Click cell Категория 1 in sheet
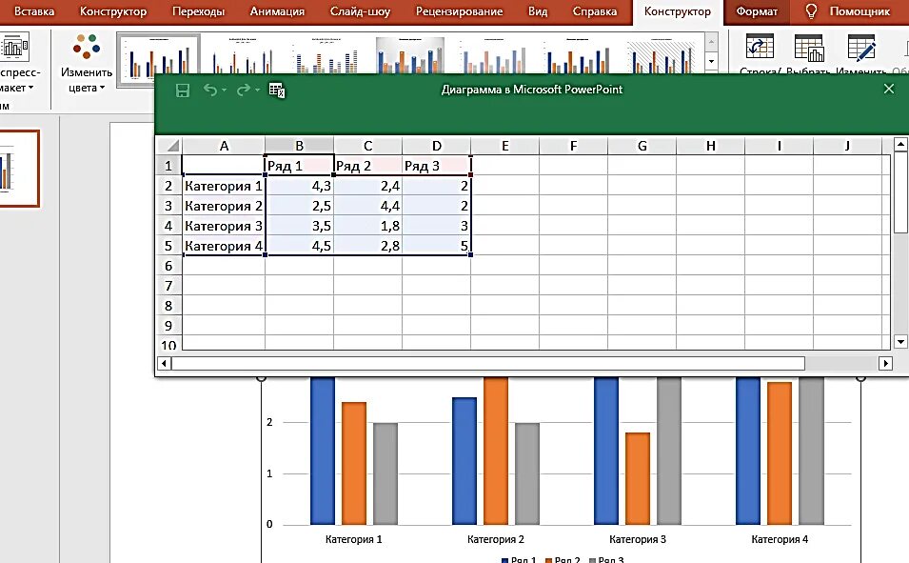 tap(224, 187)
